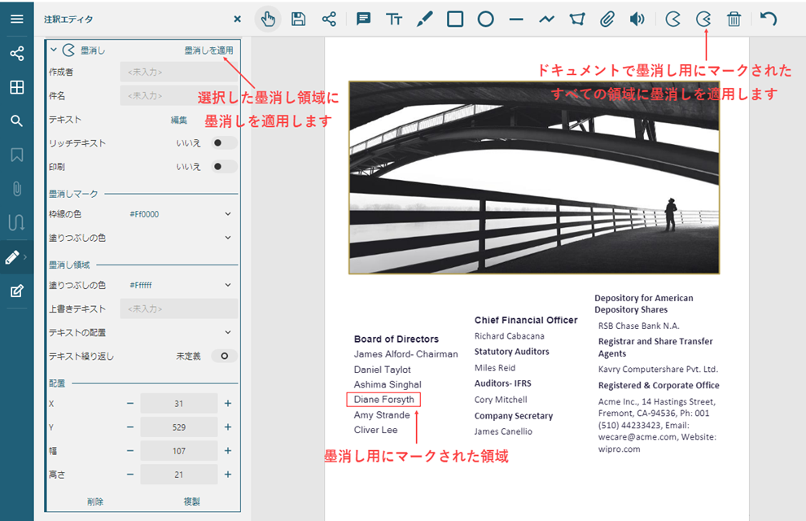Viewport: 806px width, 521px height.
Task: Select the line annotation tool
Action: 516,20
